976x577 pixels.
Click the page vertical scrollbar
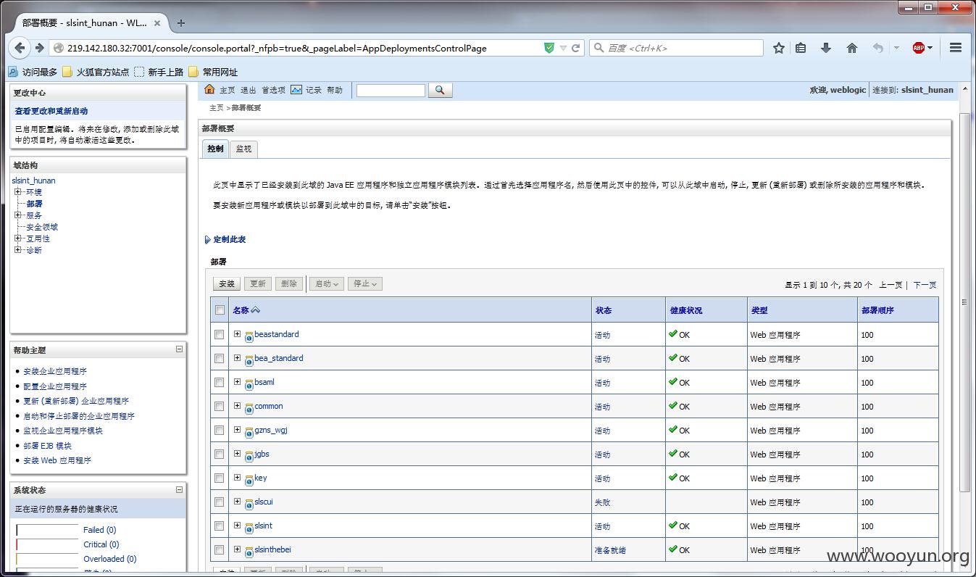(964, 302)
